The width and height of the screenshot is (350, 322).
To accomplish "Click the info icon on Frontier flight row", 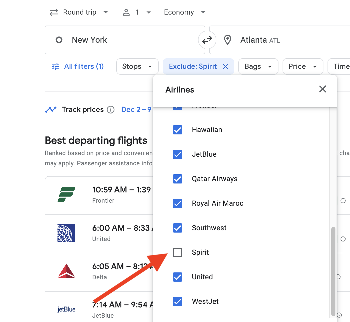I will coord(343,201).
